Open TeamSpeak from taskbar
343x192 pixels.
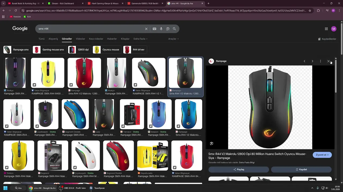pos(97,188)
